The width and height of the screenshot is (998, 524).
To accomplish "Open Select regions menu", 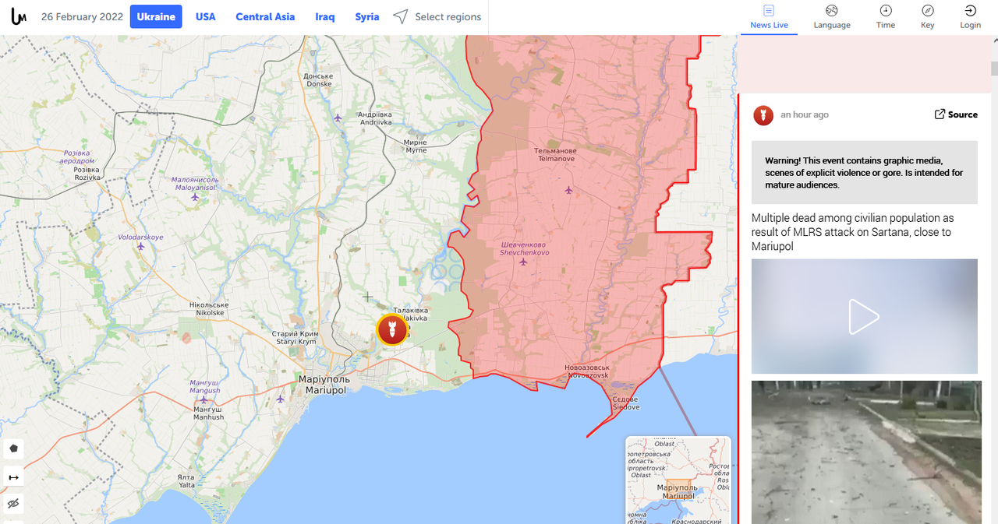I will click(448, 17).
